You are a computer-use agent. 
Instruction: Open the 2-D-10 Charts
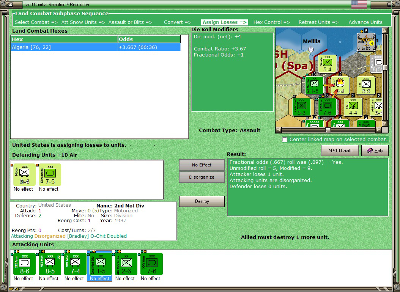(340, 151)
